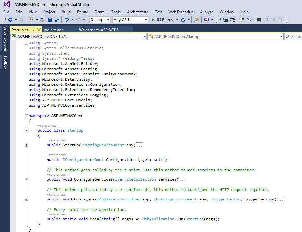
Task: Click the Navigate Backward arrow icon
Action: [10, 20]
